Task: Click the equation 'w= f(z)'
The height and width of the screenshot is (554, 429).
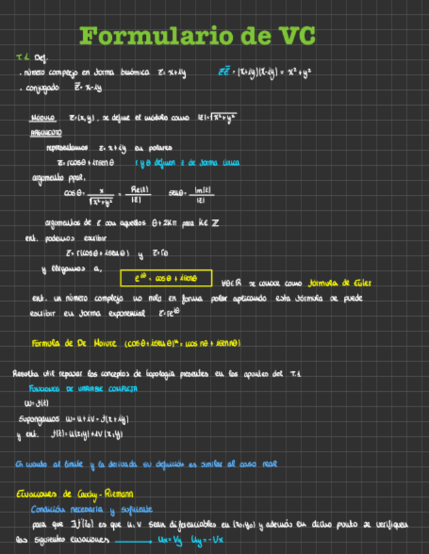Action: [x=37, y=403]
